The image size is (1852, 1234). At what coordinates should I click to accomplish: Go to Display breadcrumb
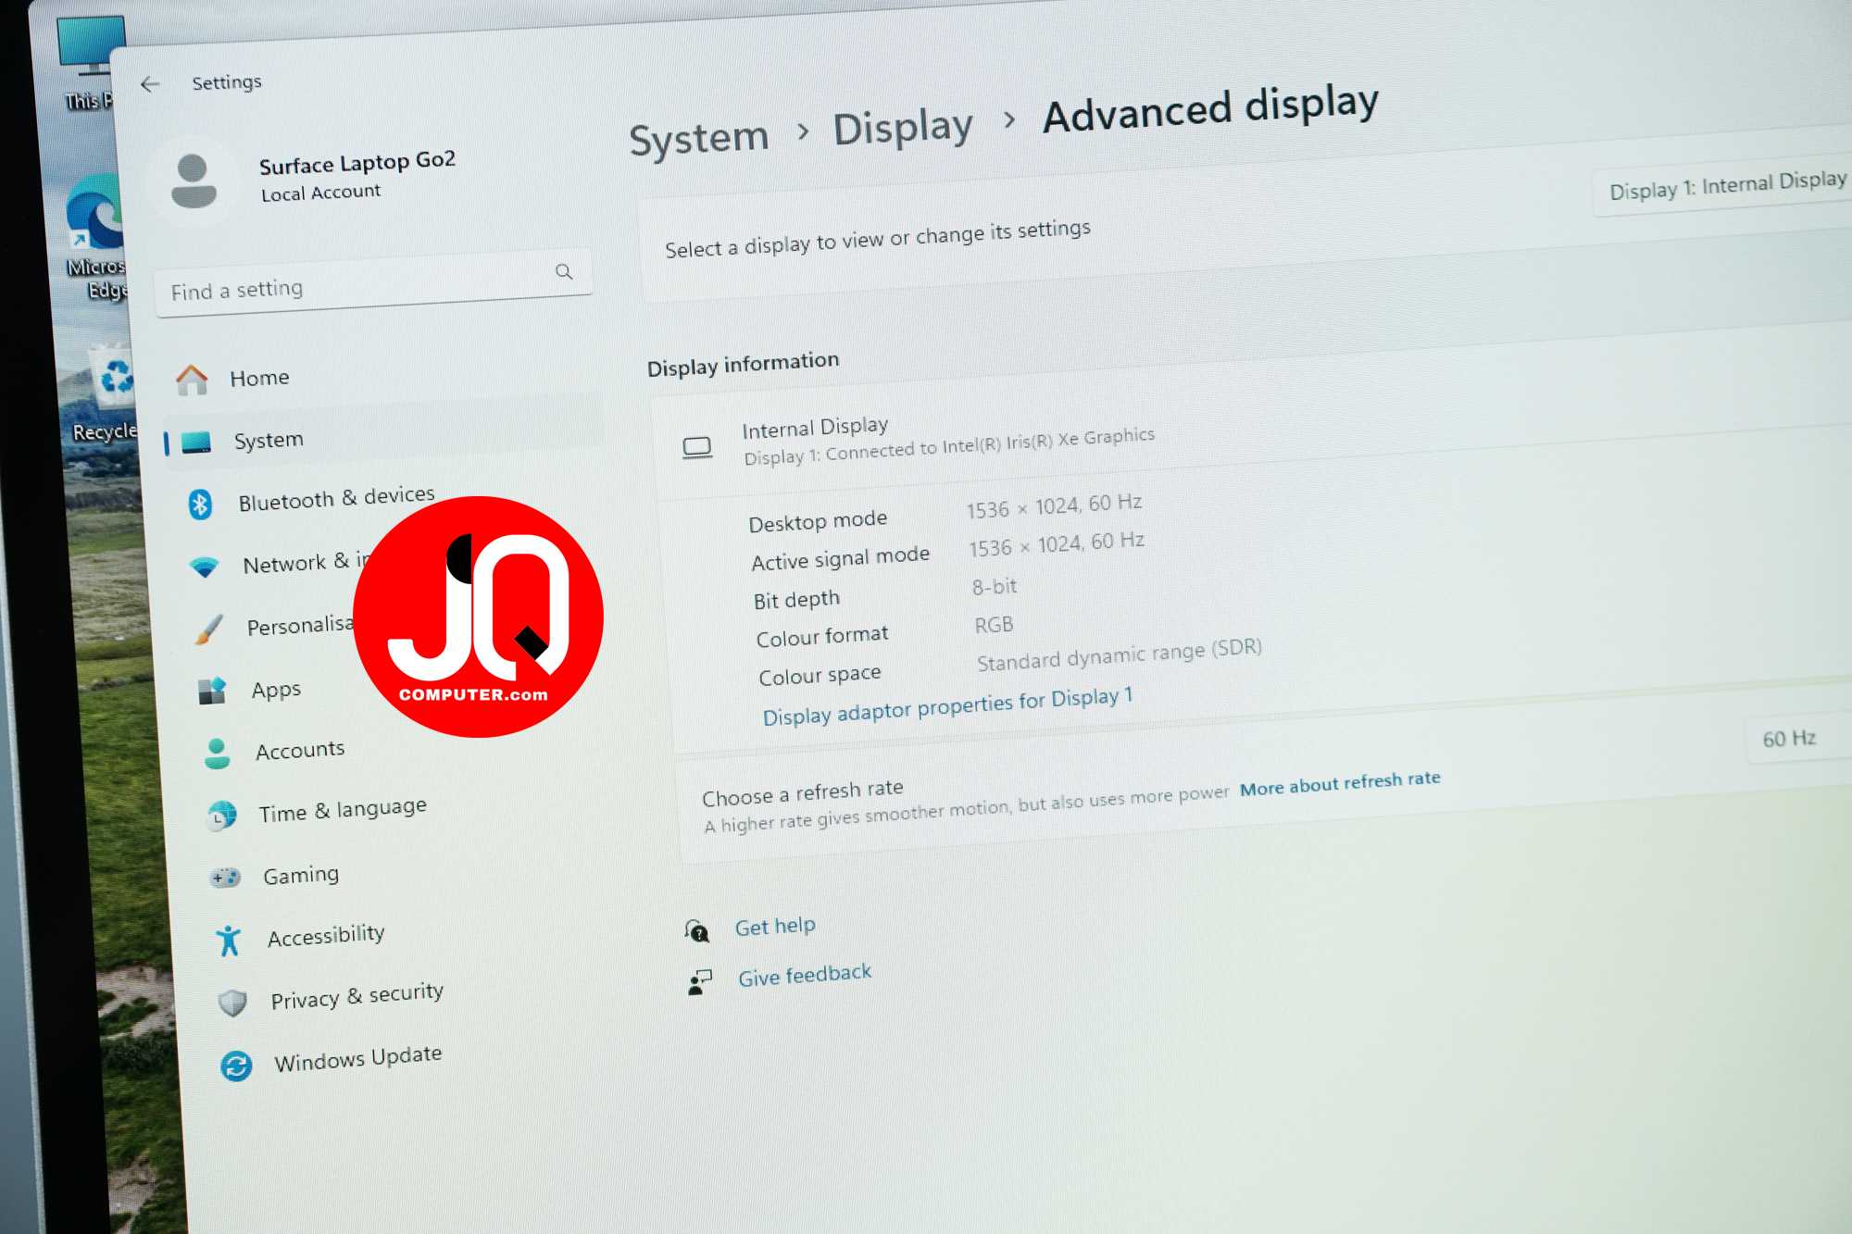pos(903,129)
